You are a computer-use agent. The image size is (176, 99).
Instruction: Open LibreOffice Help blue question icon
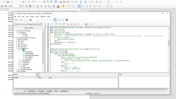click(67, 20)
